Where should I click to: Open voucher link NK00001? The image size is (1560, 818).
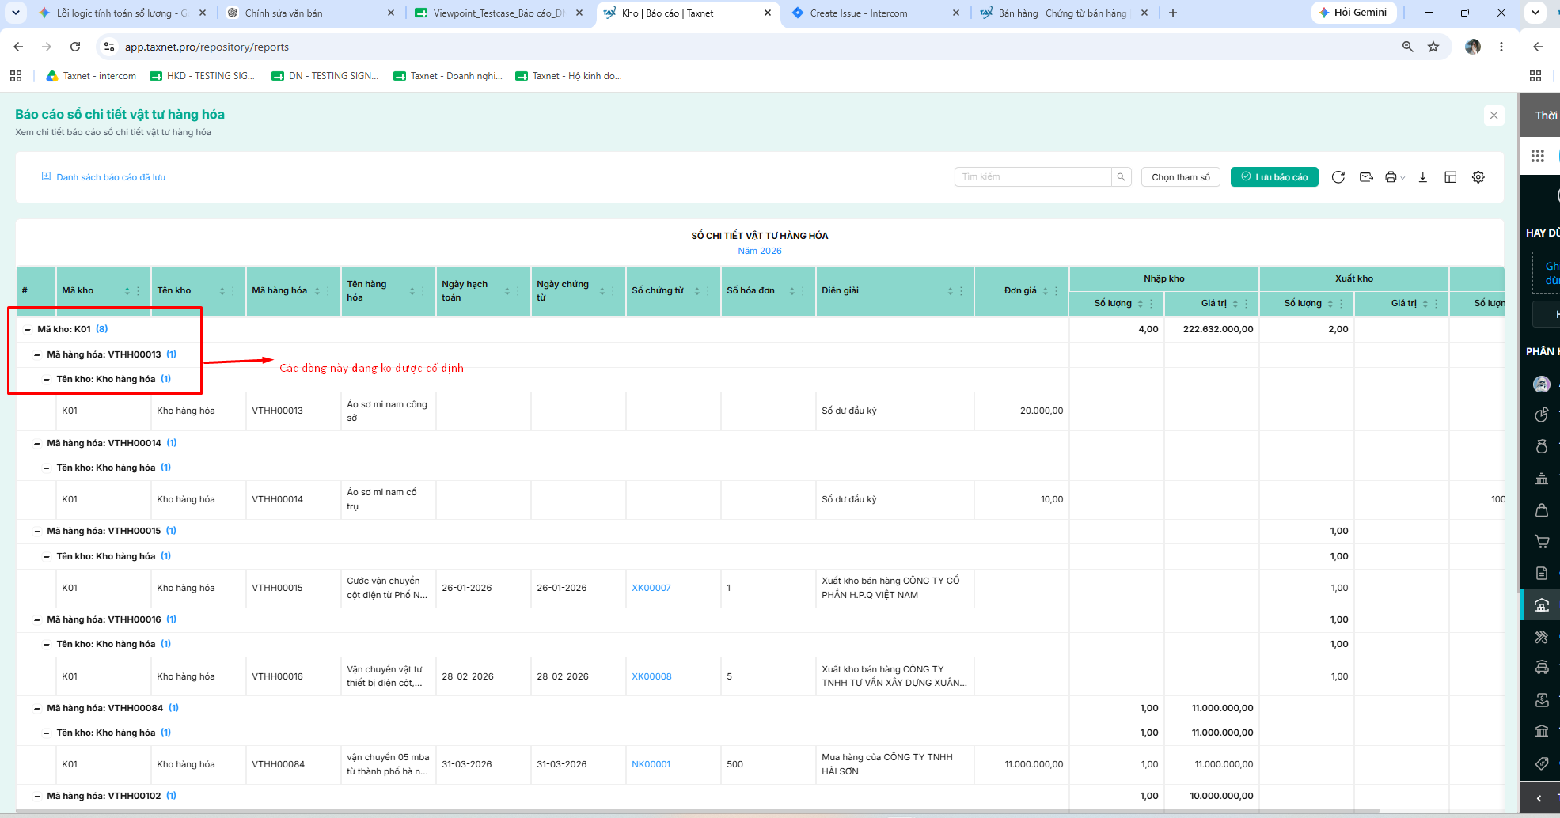click(651, 764)
